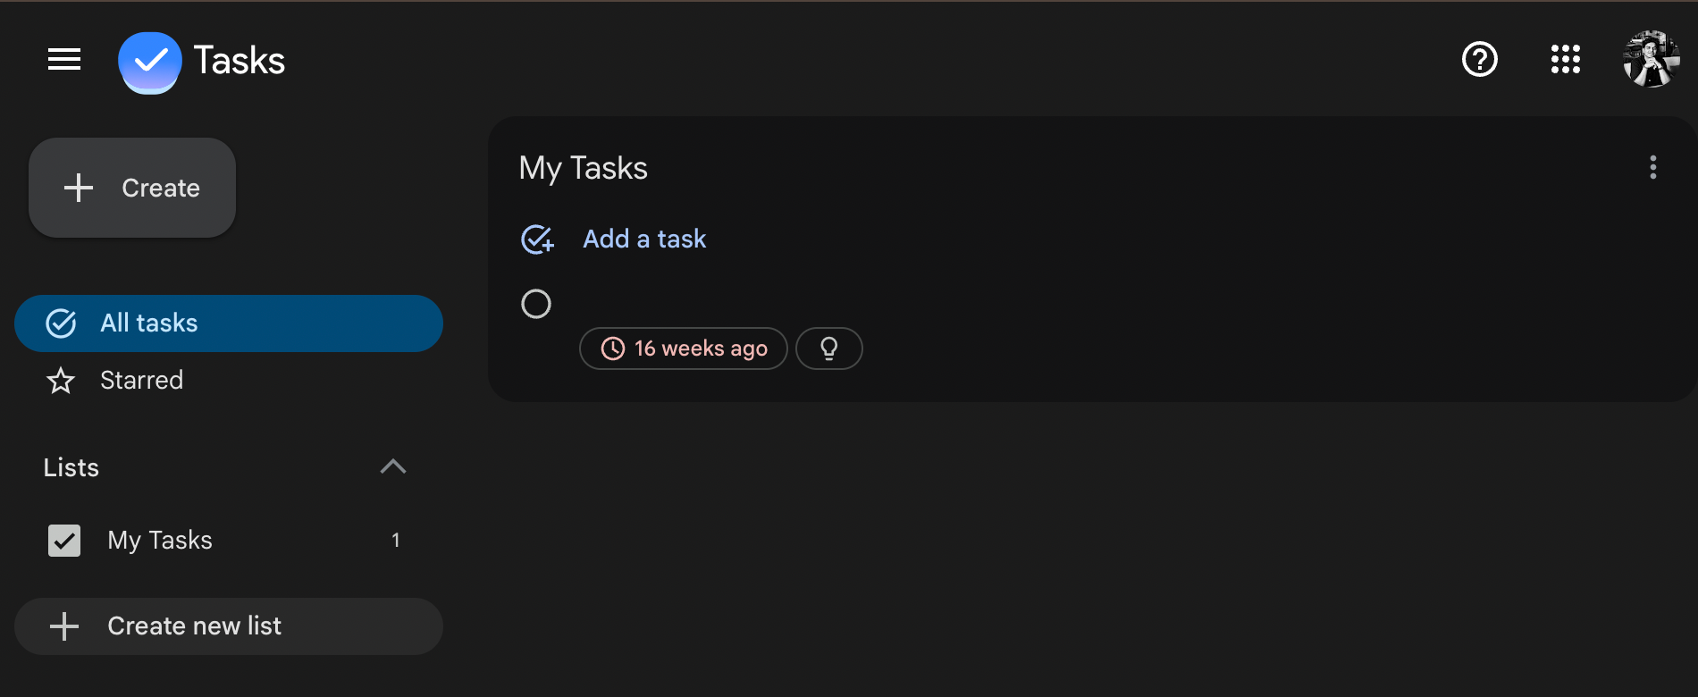
Task: Click the Tasks logo checkmark icon
Action: 150,62
